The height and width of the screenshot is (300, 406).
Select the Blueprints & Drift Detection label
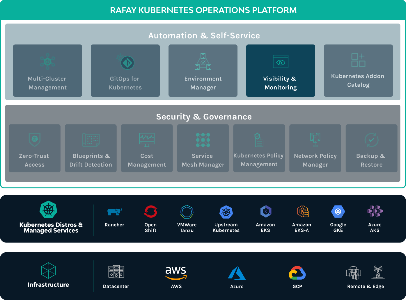[x=91, y=160]
